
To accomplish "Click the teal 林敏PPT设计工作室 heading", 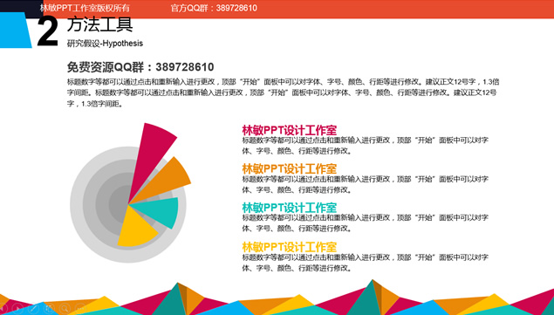I will coord(290,208).
